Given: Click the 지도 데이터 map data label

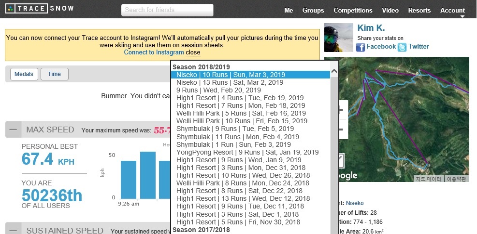Looking at the screenshot, I should (x=428, y=179).
